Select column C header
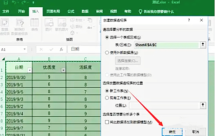Viewport: 216px width, 136px height. click(x=85, y=59)
